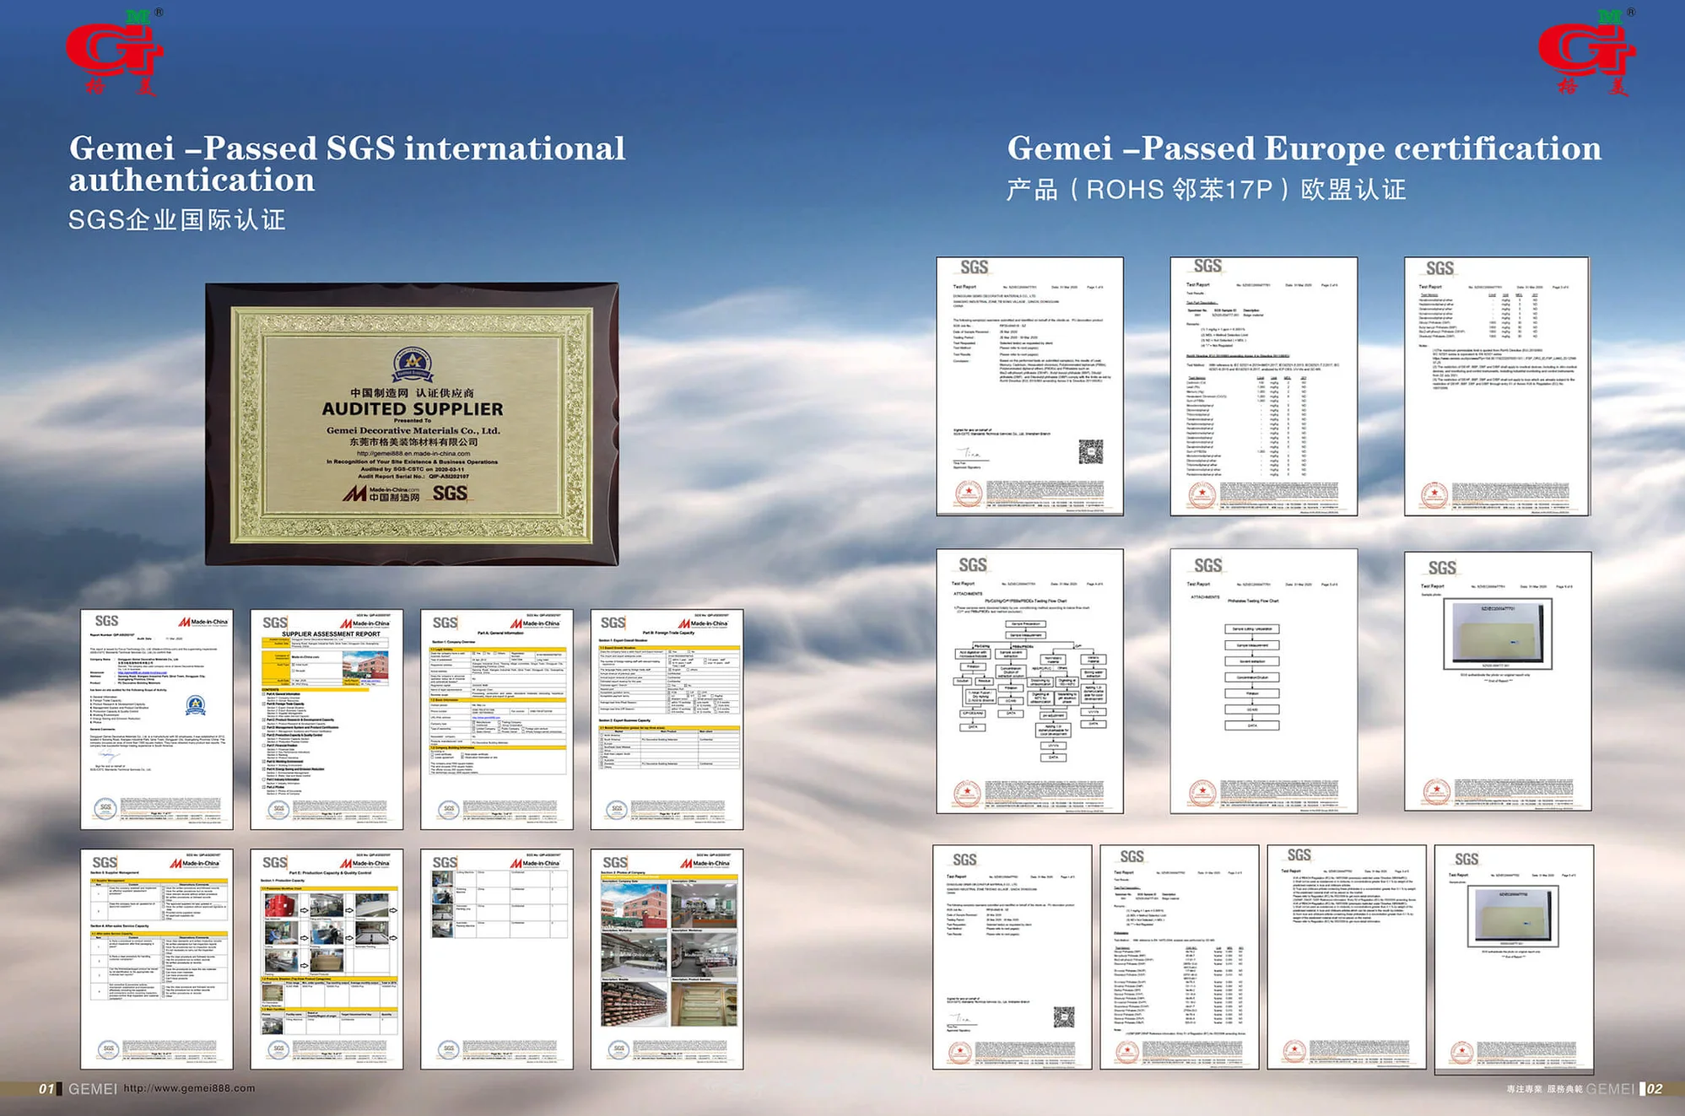1685x1116 pixels.
Task: Click the '产品（ROHS 邻苯17P）欧盟认证' subtitle
Action: (x=1206, y=190)
